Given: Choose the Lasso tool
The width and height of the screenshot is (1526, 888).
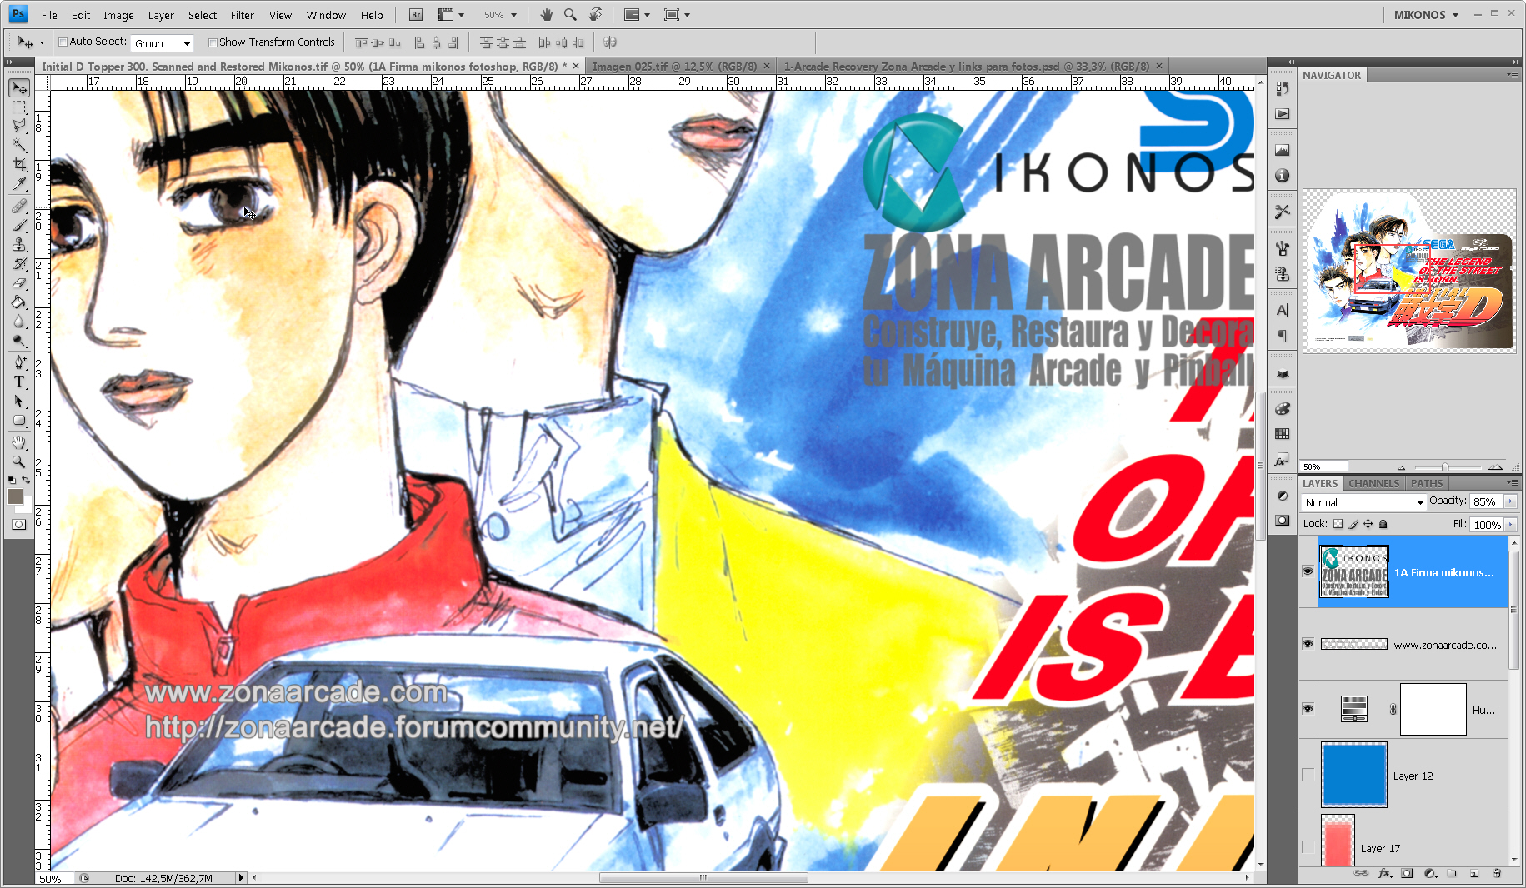Looking at the screenshot, I should coord(19,126).
